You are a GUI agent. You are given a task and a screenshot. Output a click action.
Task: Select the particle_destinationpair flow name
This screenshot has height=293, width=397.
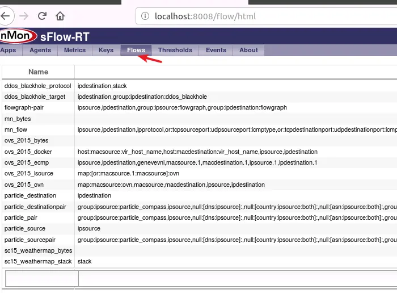pos(35,207)
